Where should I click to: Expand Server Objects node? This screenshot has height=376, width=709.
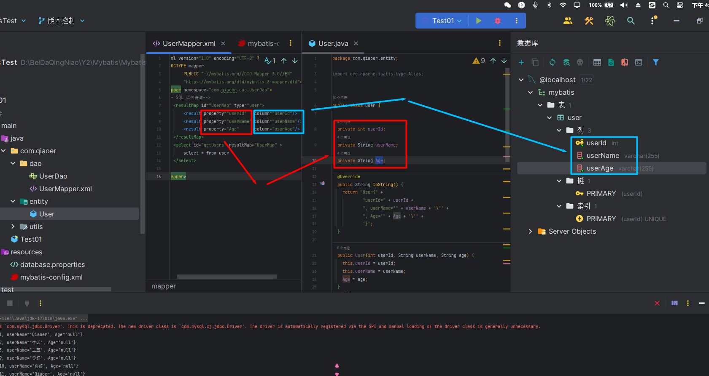pyautogui.click(x=531, y=232)
